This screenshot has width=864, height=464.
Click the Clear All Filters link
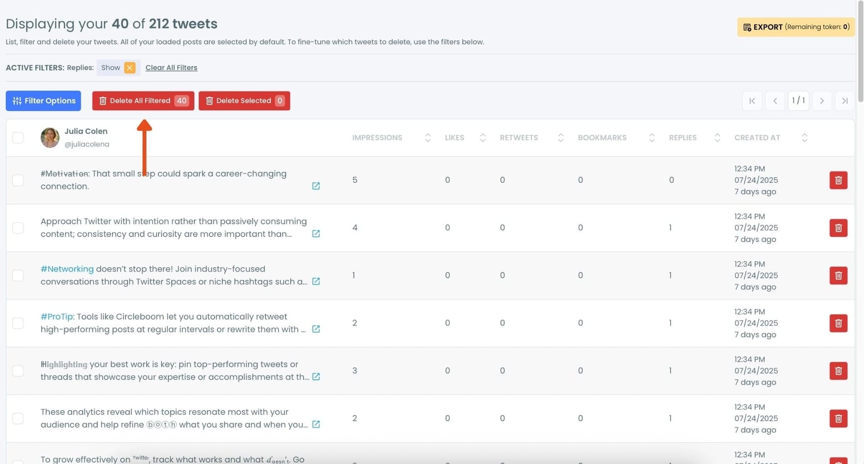pos(171,68)
